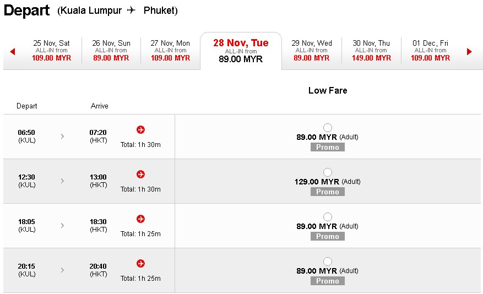Choose the 29 Nov, Wed date tab
The height and width of the screenshot is (294, 483).
(311, 51)
